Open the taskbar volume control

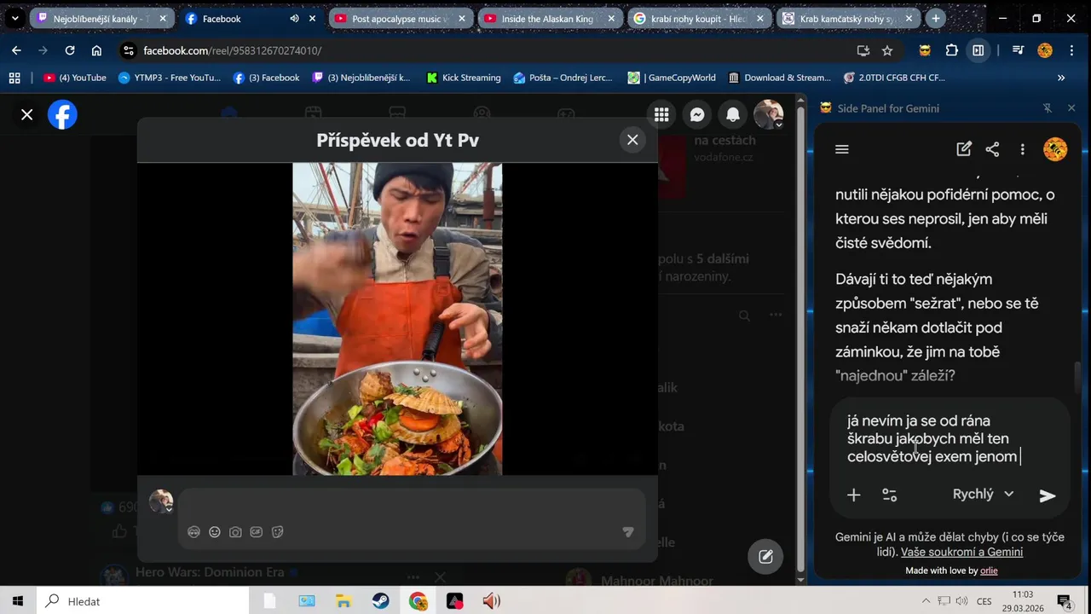tap(961, 601)
